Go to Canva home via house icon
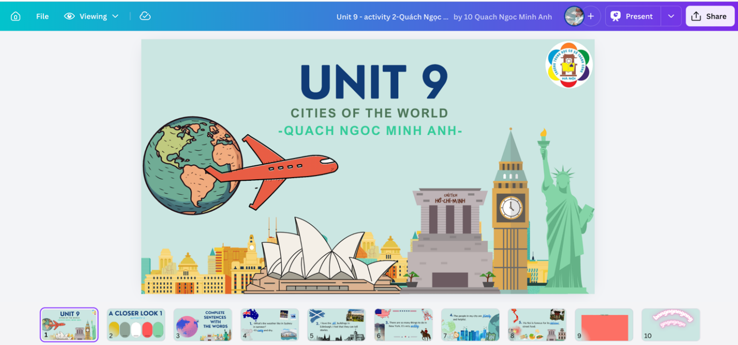The width and height of the screenshot is (738, 345). pos(16,17)
